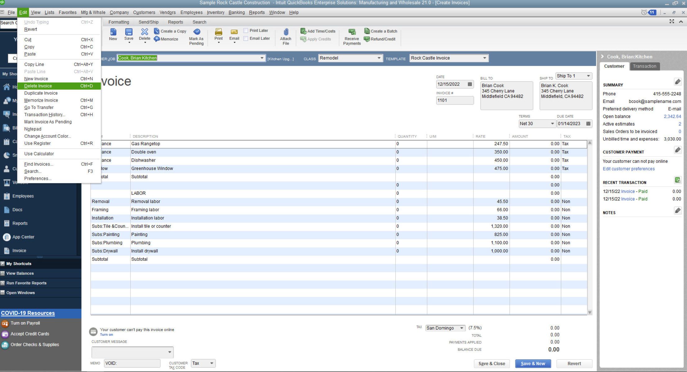Select Delete Invoice from Edit menu

(38, 86)
